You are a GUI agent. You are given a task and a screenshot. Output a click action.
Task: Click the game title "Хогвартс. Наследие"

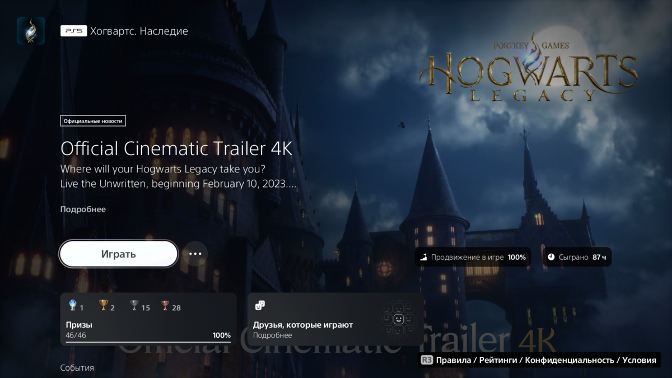140,31
